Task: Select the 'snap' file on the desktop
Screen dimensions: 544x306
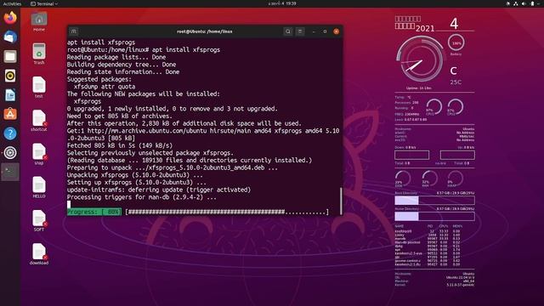Action: [39, 154]
